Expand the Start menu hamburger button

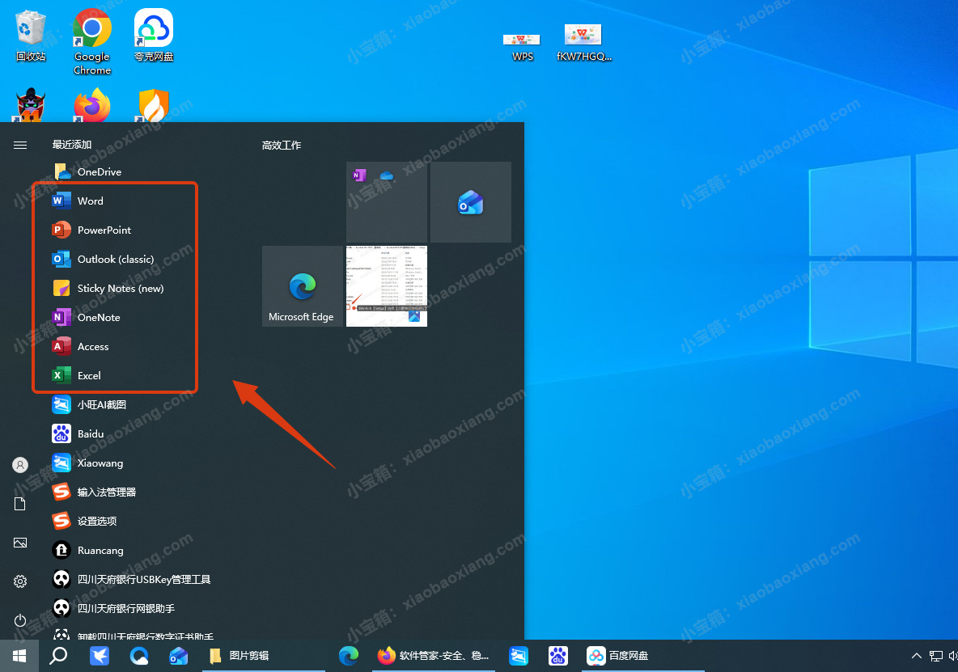tap(20, 145)
